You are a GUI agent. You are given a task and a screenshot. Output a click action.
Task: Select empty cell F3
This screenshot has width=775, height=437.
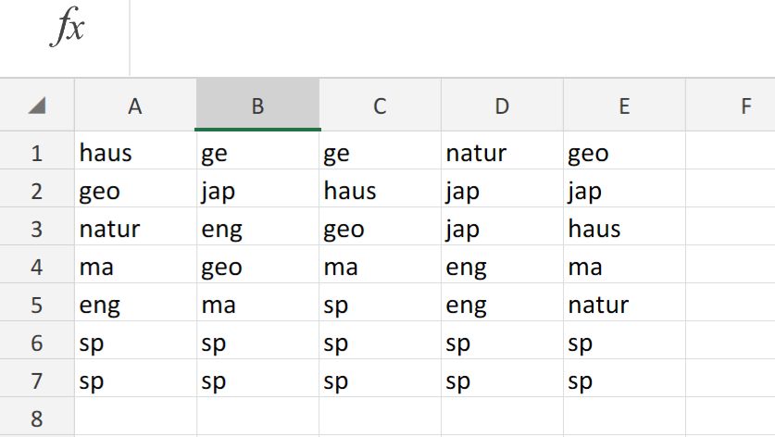click(x=731, y=227)
